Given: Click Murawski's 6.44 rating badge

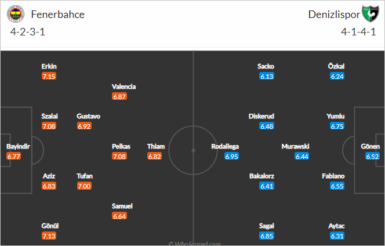Looking at the screenshot, I should tap(302, 156).
